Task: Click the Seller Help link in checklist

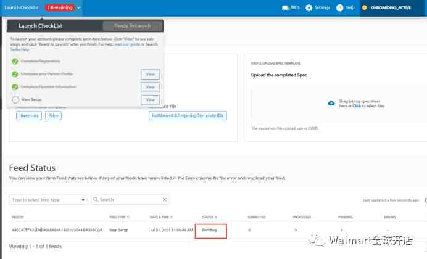Action: click(x=20, y=49)
